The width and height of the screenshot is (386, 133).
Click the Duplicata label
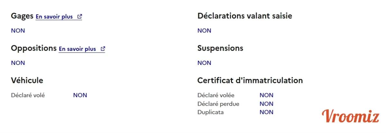tap(210, 112)
